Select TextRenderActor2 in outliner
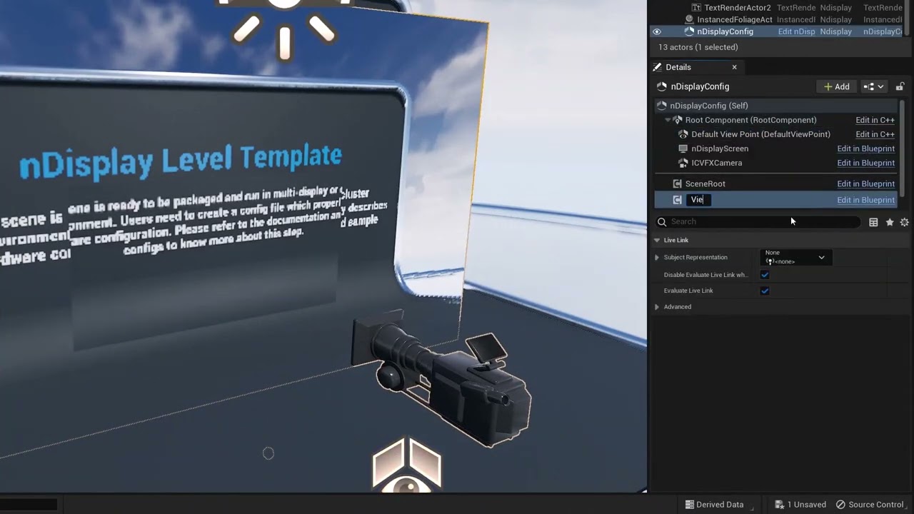Image resolution: width=914 pixels, height=514 pixels. point(738,7)
